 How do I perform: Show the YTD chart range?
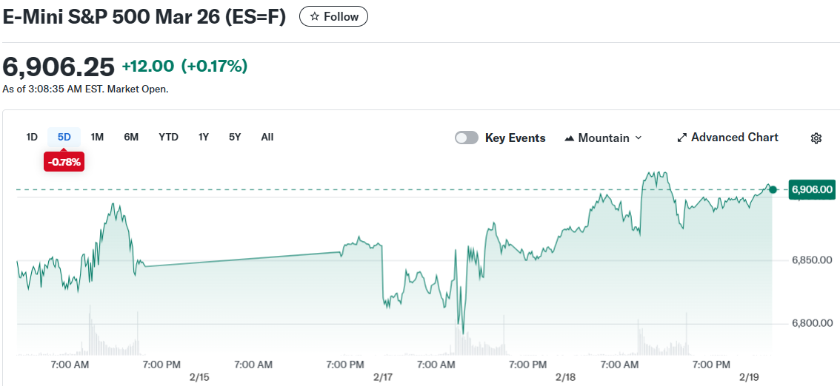168,137
